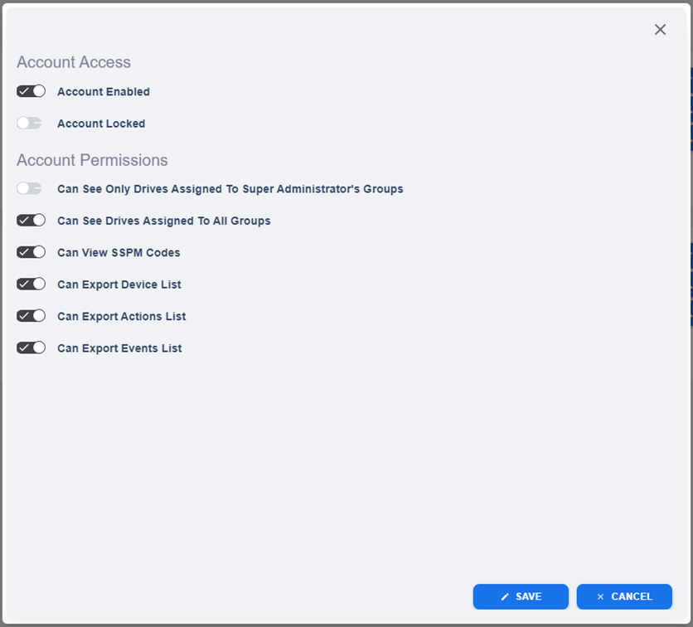This screenshot has height=627, width=693.
Task: Toggle the Can View SSPM Codes switch
Action: (31, 252)
